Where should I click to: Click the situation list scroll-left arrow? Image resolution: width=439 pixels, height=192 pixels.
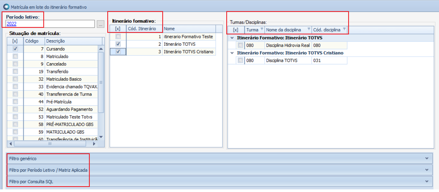[x=10, y=144]
